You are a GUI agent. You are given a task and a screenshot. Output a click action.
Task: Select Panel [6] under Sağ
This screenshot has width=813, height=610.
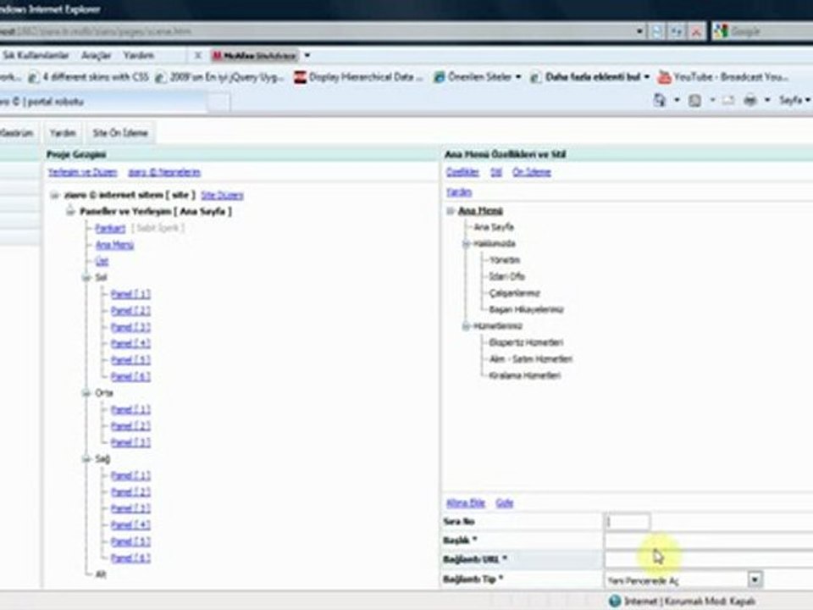pyautogui.click(x=130, y=558)
